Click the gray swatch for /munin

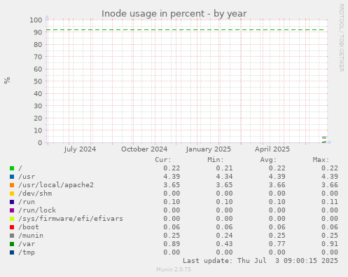[x=12, y=236]
